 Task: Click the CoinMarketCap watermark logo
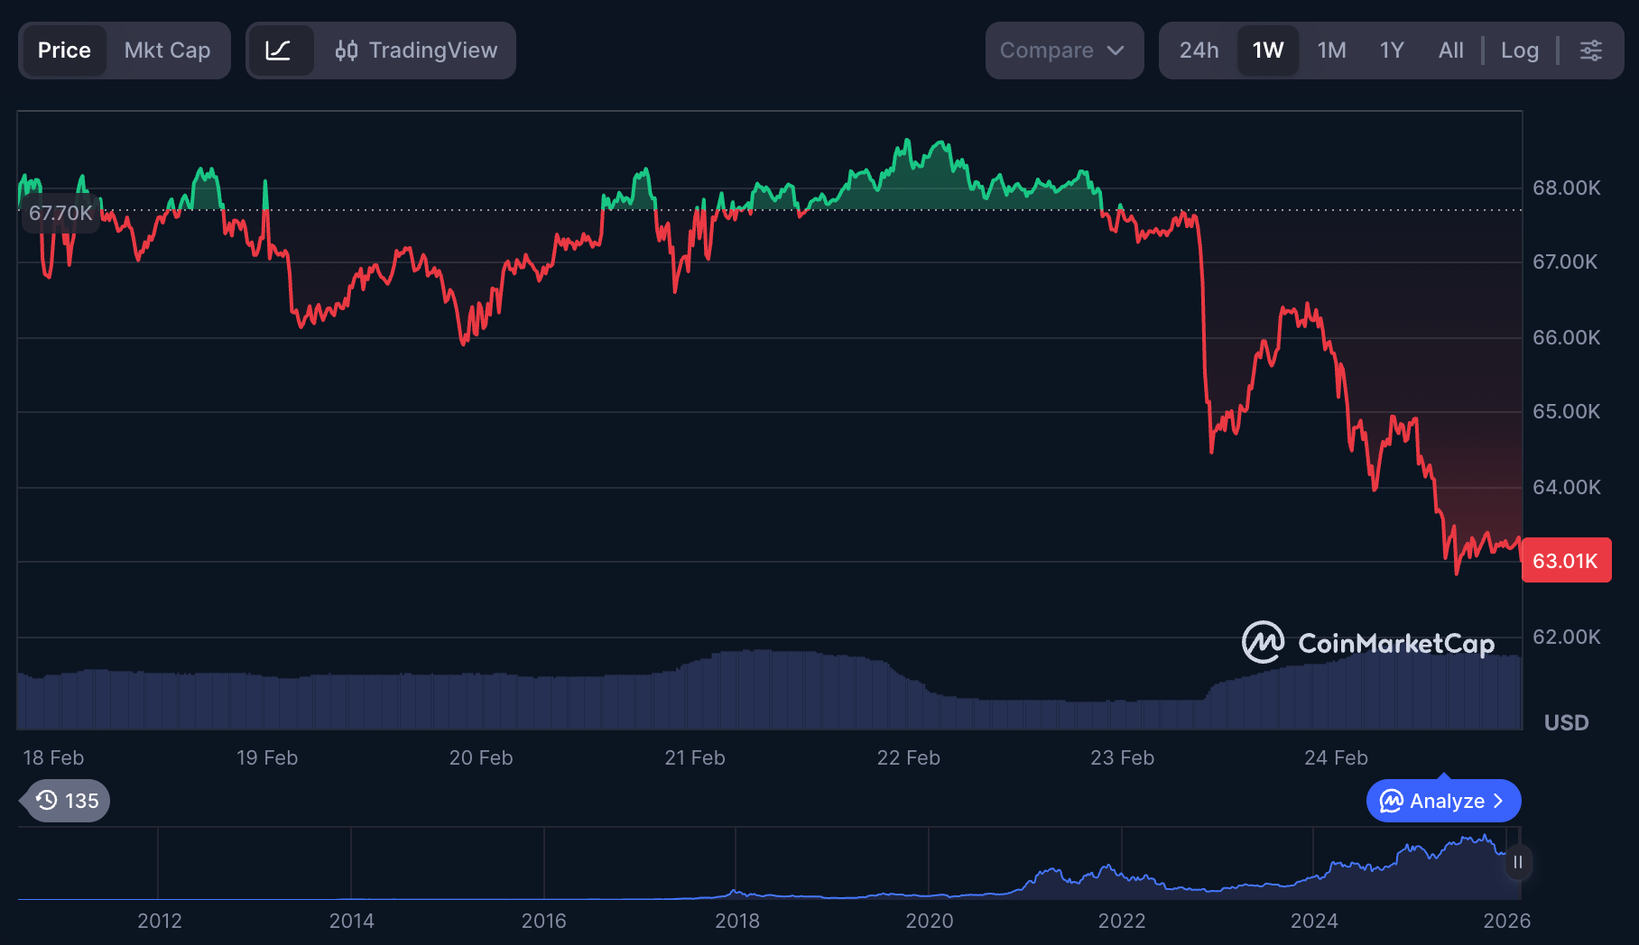pyautogui.click(x=1263, y=642)
